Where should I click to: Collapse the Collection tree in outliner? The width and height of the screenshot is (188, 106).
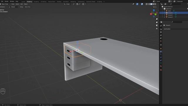click(162, 9)
